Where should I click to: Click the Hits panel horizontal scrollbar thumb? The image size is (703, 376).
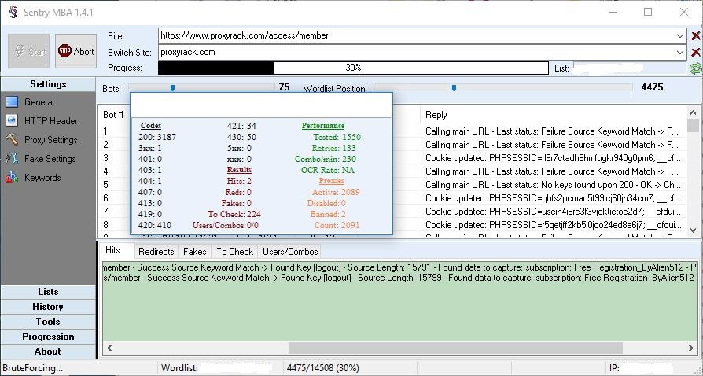point(455,348)
